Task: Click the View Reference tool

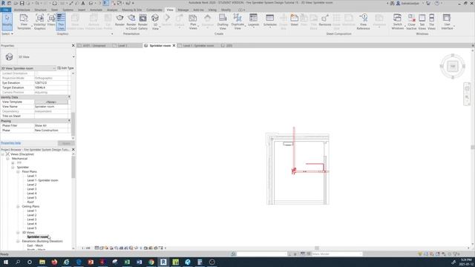Action: click(363, 22)
